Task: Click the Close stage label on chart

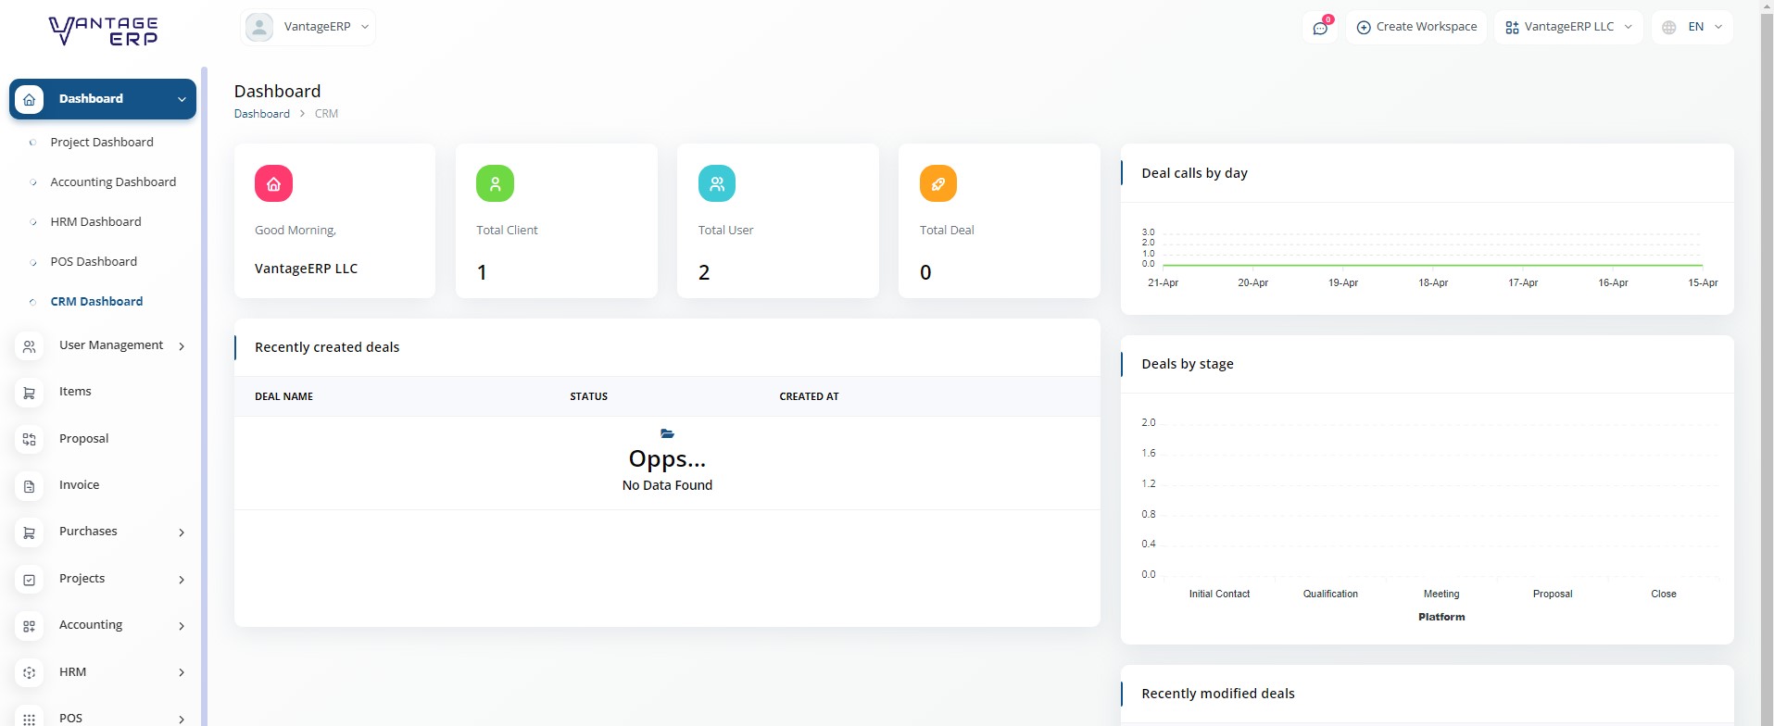Action: point(1664,594)
